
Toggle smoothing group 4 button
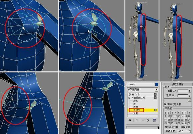[176, 113]
